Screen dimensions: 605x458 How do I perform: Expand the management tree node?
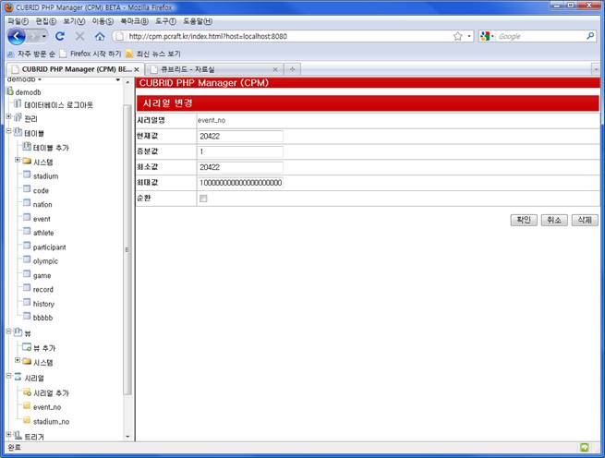pos(9,117)
